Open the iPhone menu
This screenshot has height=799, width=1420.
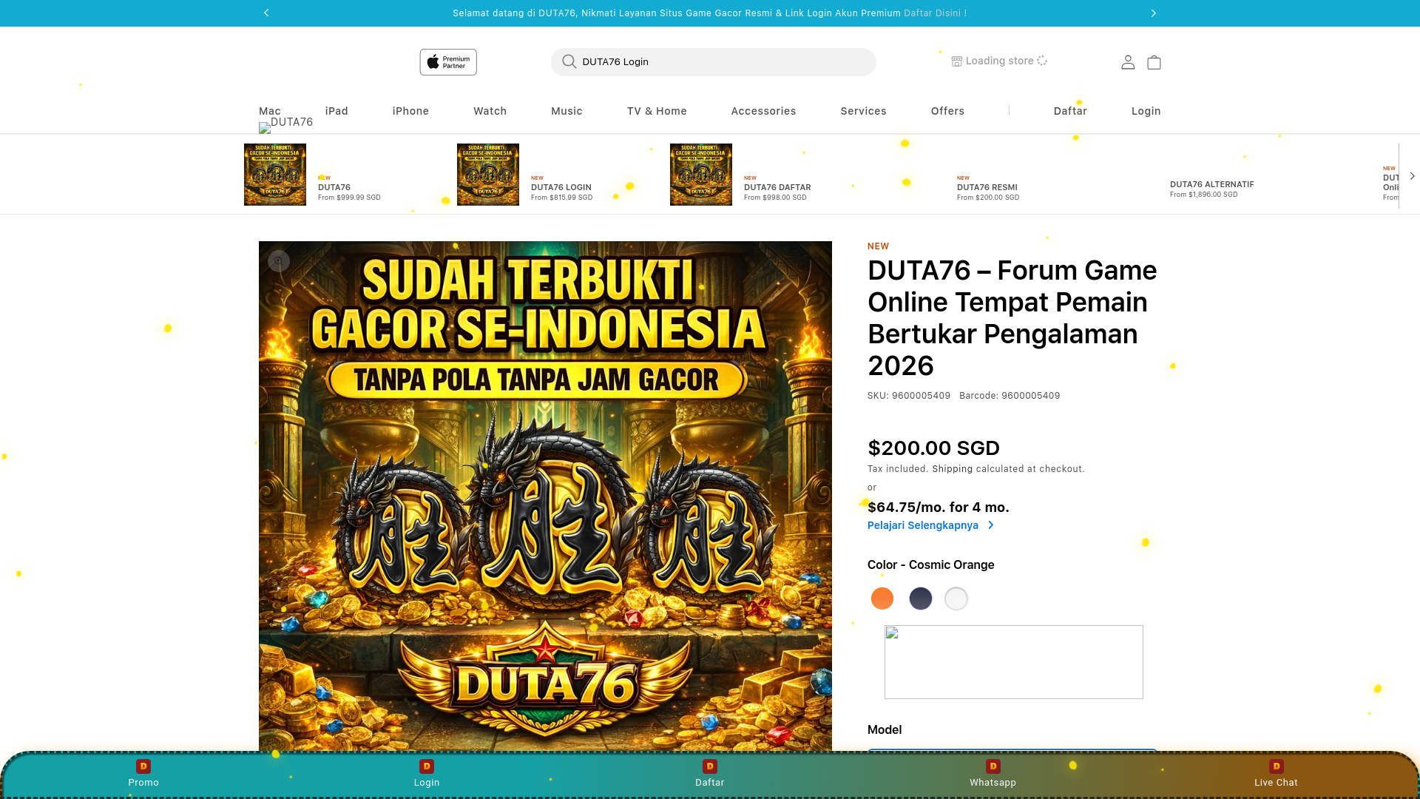point(410,111)
